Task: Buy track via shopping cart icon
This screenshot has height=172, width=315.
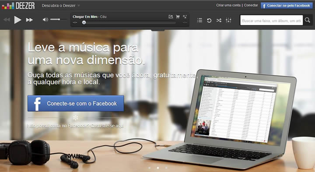Action: point(178,17)
